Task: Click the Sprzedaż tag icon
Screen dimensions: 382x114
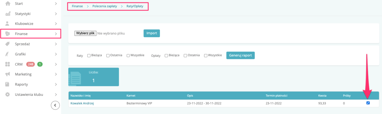Action: [8, 44]
